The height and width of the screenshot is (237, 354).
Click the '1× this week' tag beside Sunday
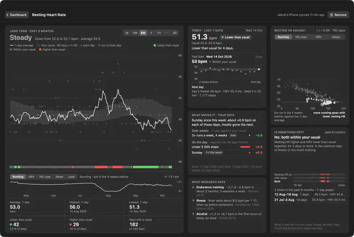[x=214, y=153]
